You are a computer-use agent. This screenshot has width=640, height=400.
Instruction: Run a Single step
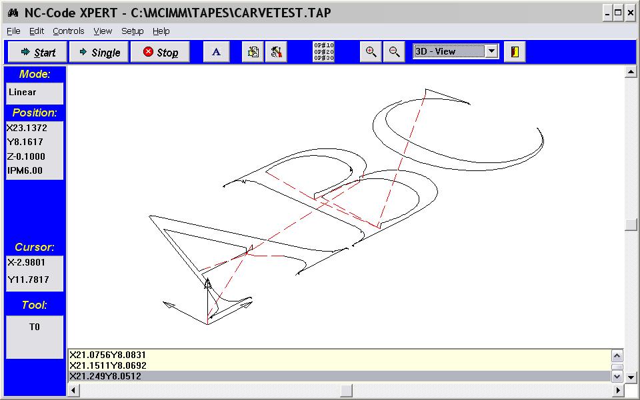coord(99,52)
